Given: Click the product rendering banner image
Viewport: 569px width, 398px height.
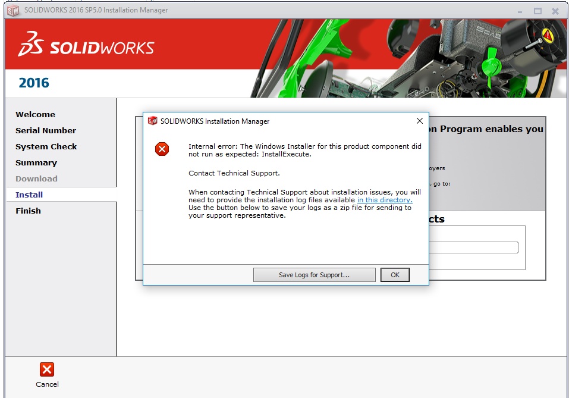Looking at the screenshot, I should coord(408,58).
